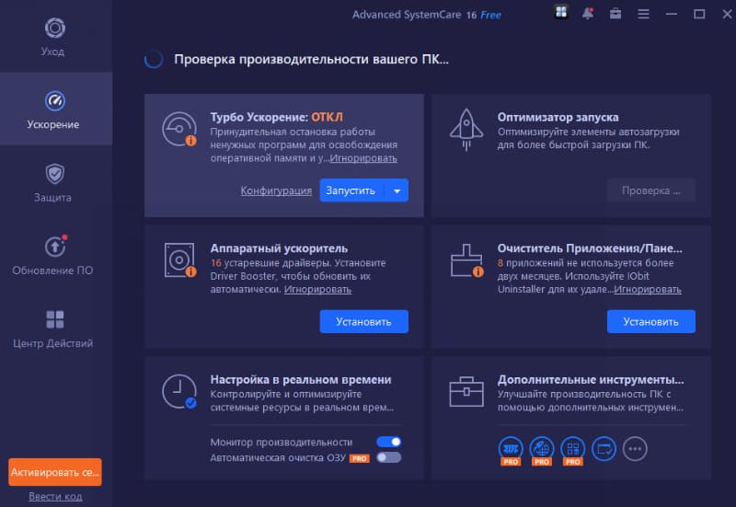Click the Аппаратный ускоритель drive icon
Viewport: 736px width, 507px height.
click(x=179, y=260)
